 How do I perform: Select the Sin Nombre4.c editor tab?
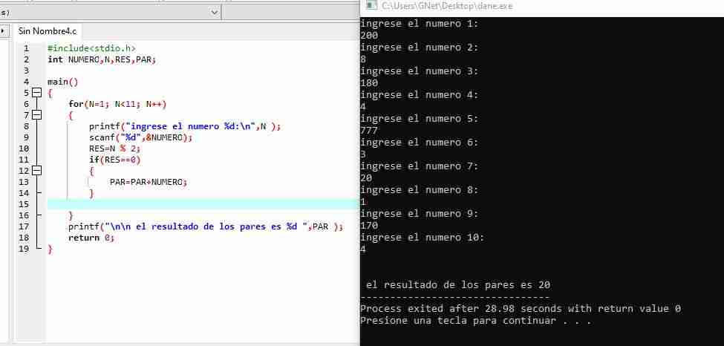[47, 31]
